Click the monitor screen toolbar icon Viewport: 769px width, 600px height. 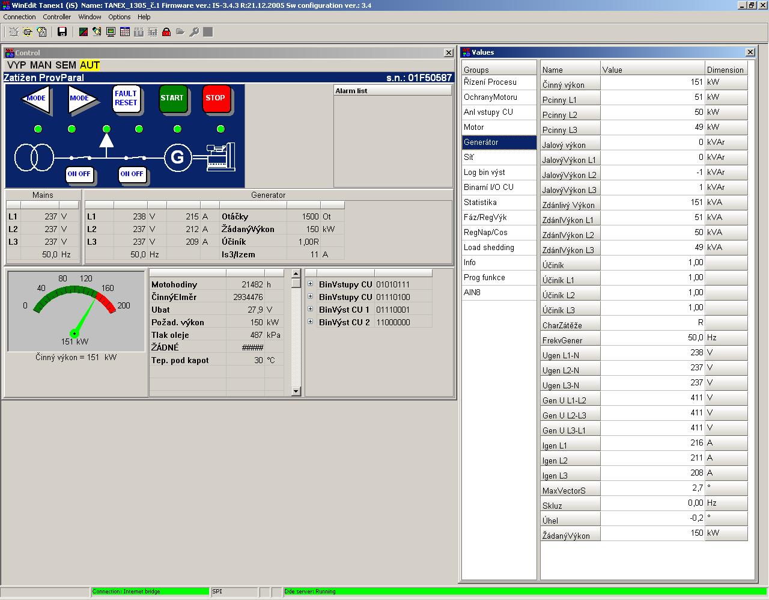[x=111, y=32]
